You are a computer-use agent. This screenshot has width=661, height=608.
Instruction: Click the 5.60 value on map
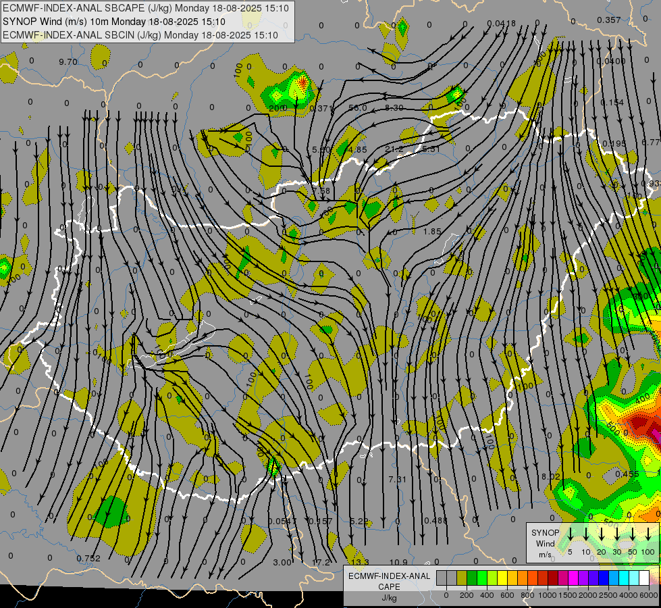(x=321, y=149)
